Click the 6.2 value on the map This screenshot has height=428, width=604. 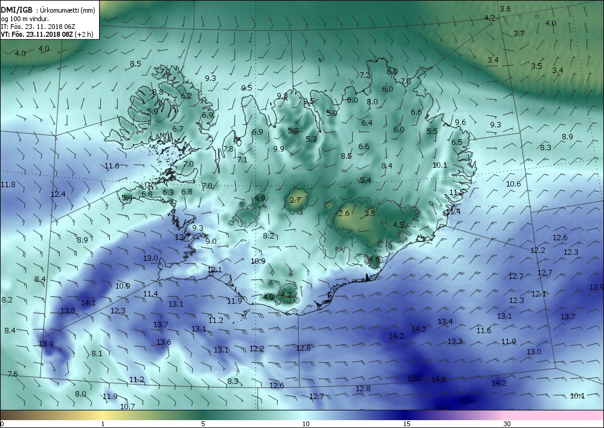(186, 95)
